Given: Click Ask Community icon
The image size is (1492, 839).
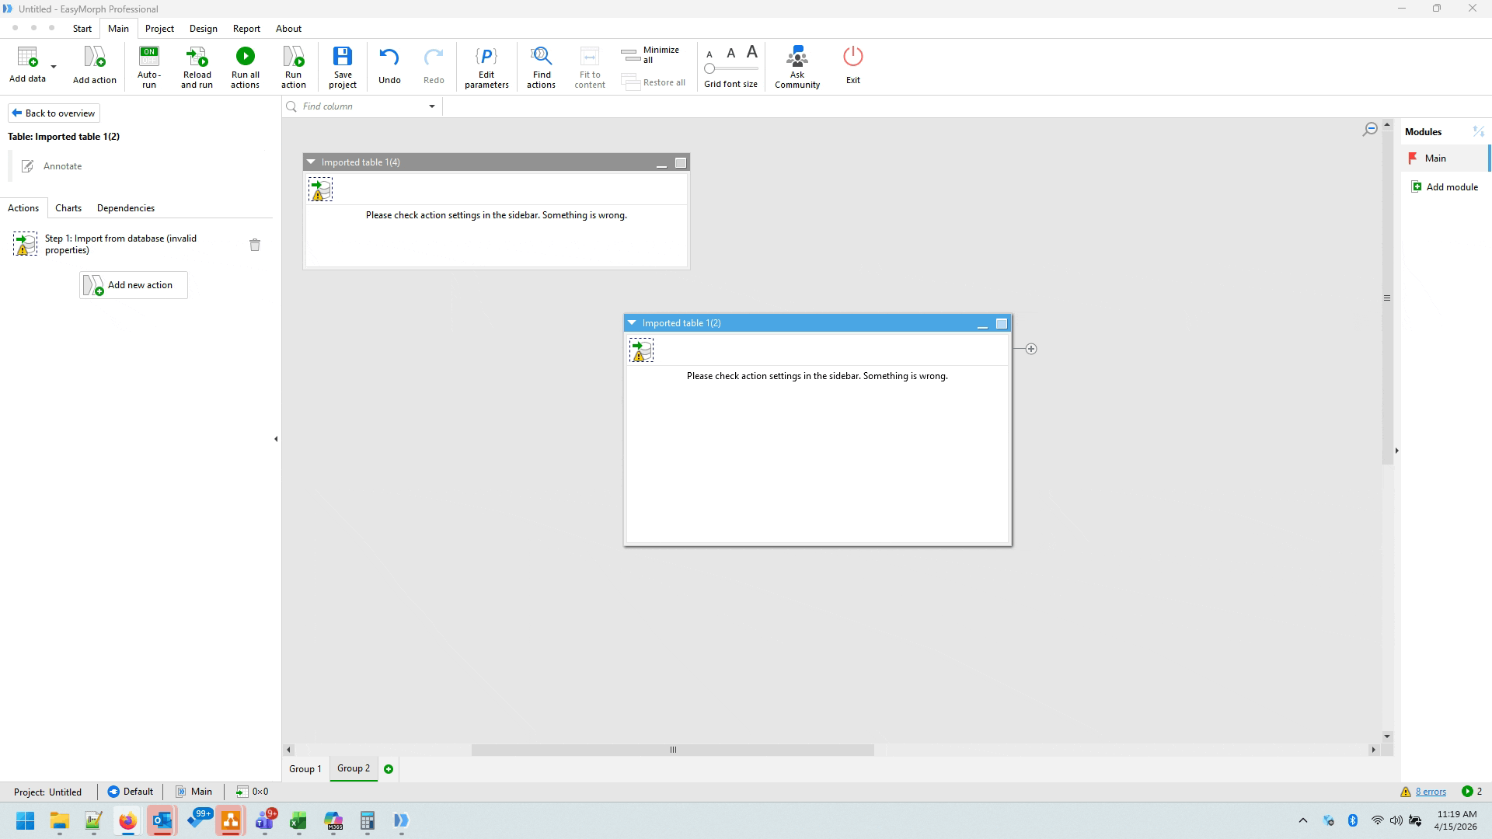Looking at the screenshot, I should coord(797,57).
